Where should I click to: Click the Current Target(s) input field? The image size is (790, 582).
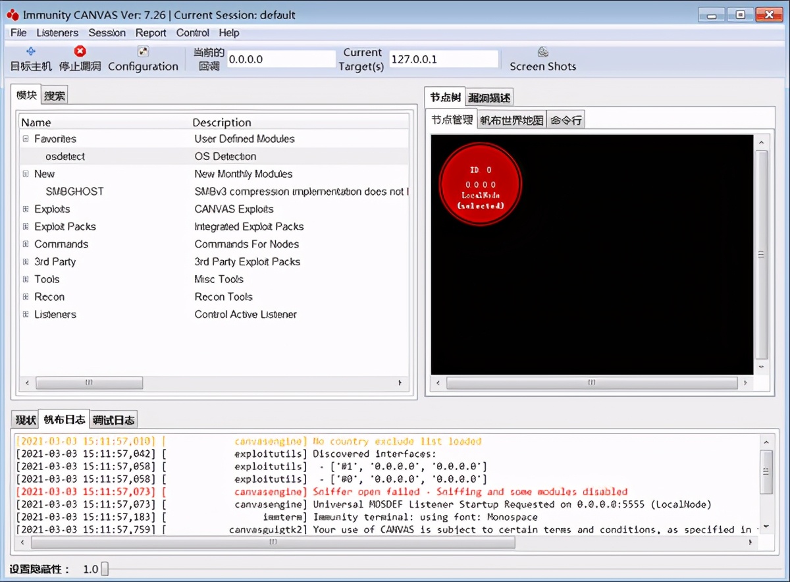[443, 59]
